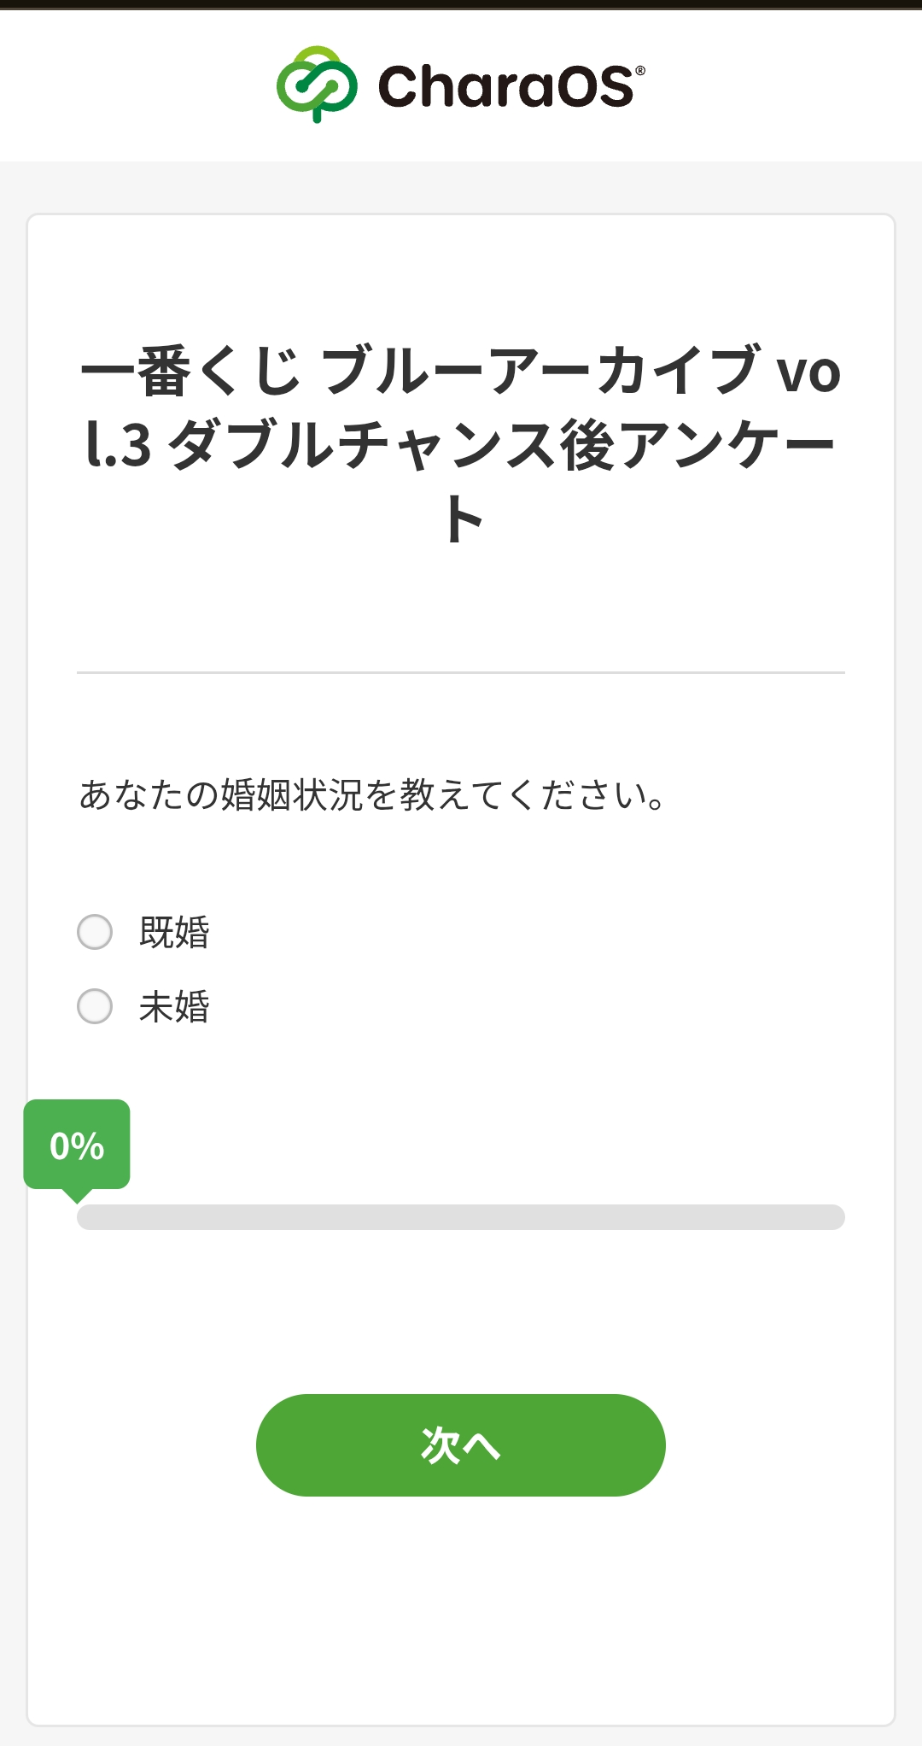The height and width of the screenshot is (1746, 922).
Task: Click the question あなたの婚姻状況を教えてください
Action: pos(371,795)
